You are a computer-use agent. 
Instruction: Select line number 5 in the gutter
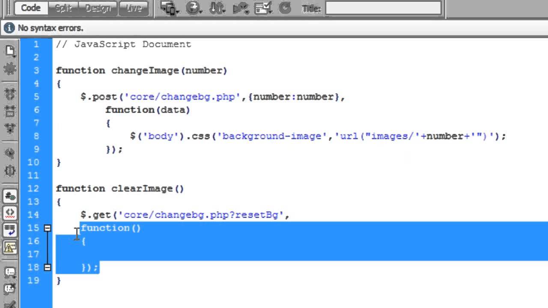click(36, 97)
